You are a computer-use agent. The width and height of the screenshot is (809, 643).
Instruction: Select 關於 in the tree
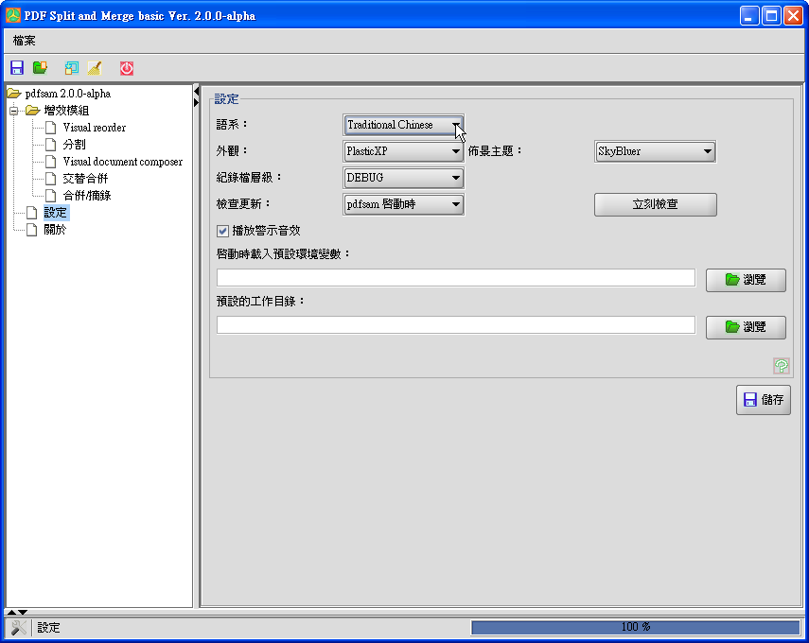(x=55, y=230)
